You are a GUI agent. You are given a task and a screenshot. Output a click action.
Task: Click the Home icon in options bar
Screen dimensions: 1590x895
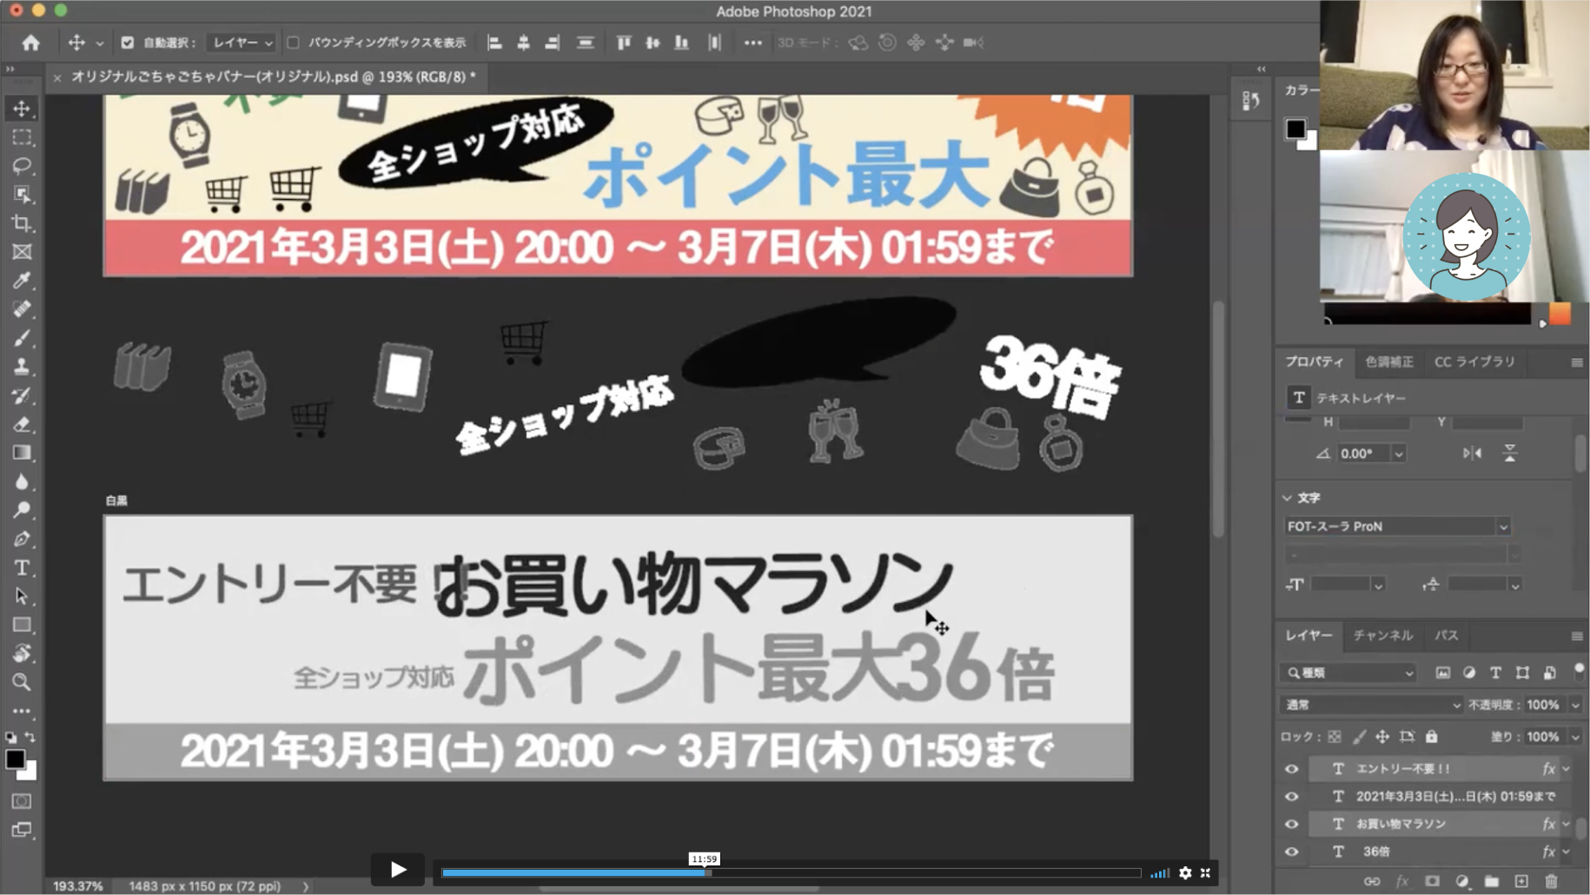(x=31, y=43)
